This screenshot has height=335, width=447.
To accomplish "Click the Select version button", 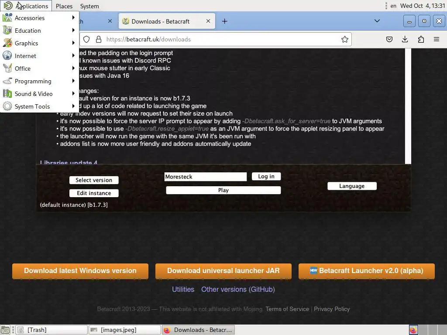I will point(94,180).
